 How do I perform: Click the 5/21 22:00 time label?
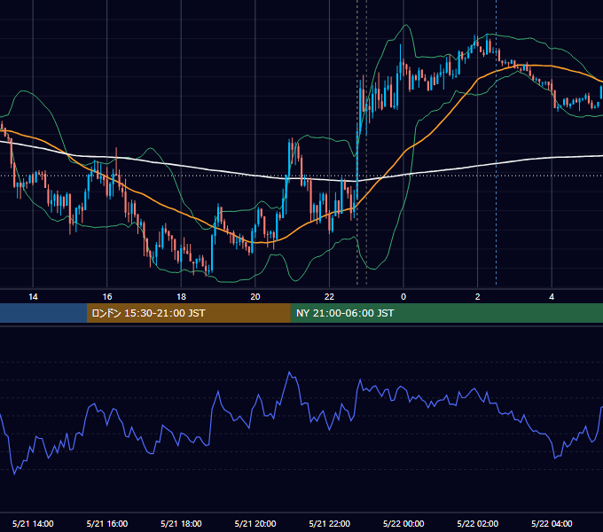point(330,523)
